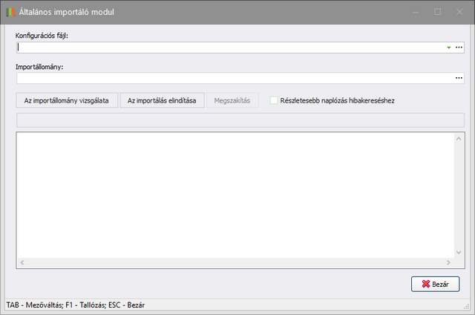Maximize the Általános importáló modul window
475x315 pixels.
[438, 12]
